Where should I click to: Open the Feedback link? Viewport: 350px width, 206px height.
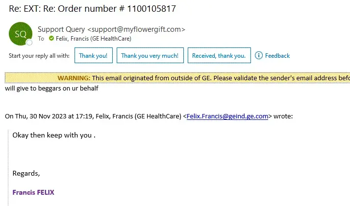tap(277, 56)
